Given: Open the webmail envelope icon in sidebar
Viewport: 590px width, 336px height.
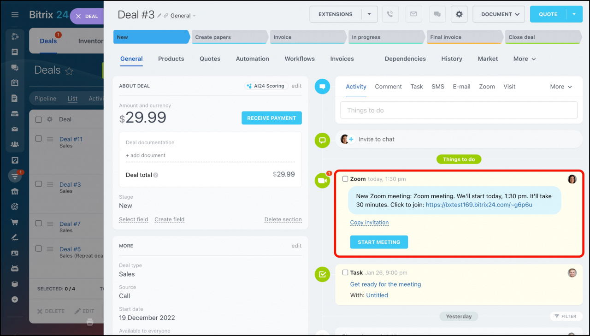Looking at the screenshot, I should tap(15, 129).
